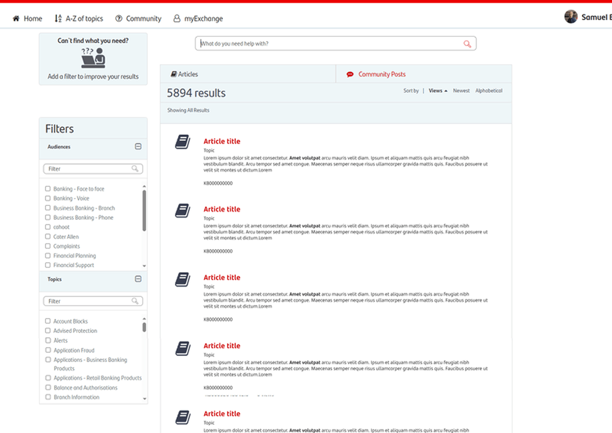
Task: Enable Business Banking - Branch filter
Action: pos(48,208)
